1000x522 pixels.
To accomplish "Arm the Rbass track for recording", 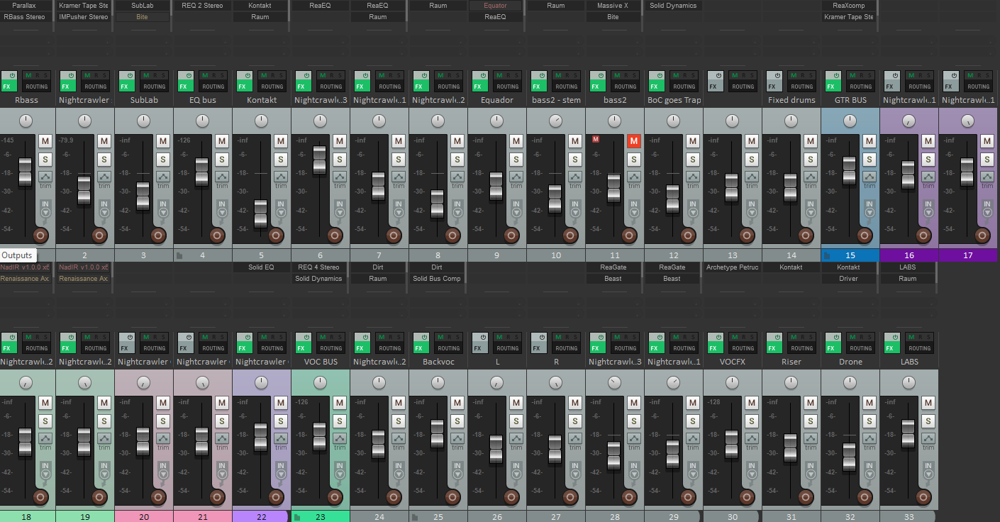I will coord(40,235).
